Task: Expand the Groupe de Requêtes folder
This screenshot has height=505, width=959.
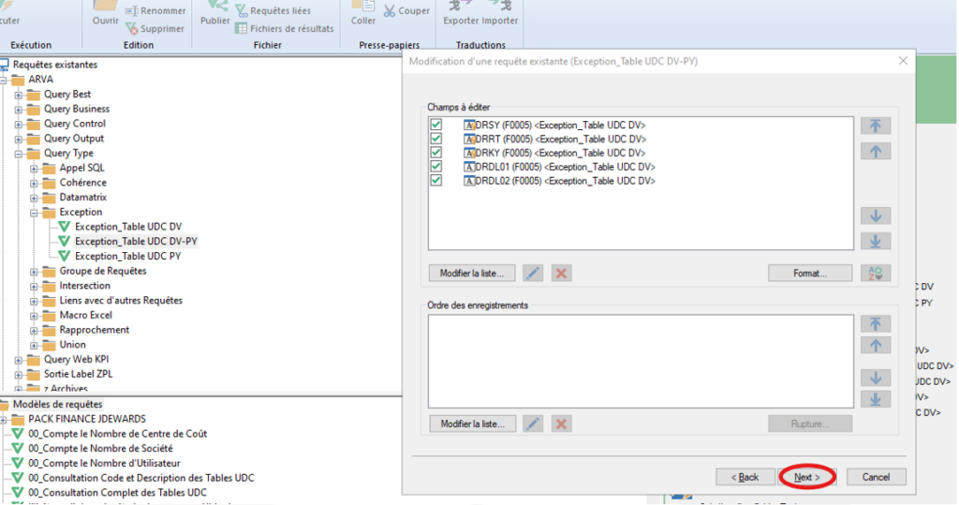Action: (x=35, y=272)
